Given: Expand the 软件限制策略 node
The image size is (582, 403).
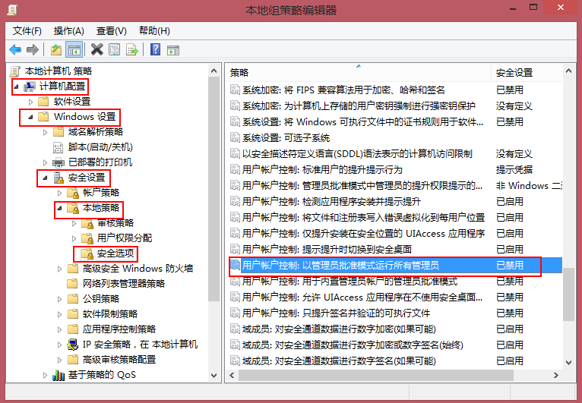Looking at the screenshot, I should [60, 314].
